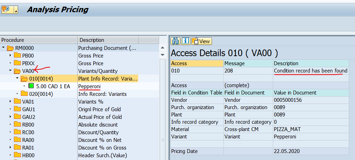Click the blue information icon
Screen dimensions: 355x160
pyautogui.click(x=186, y=41)
